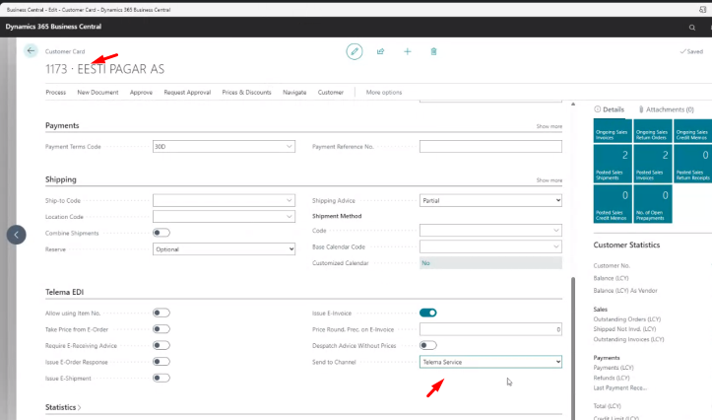Open Location Code dropdown
Image resolution: width=712 pixels, height=420 pixels.
289,217
